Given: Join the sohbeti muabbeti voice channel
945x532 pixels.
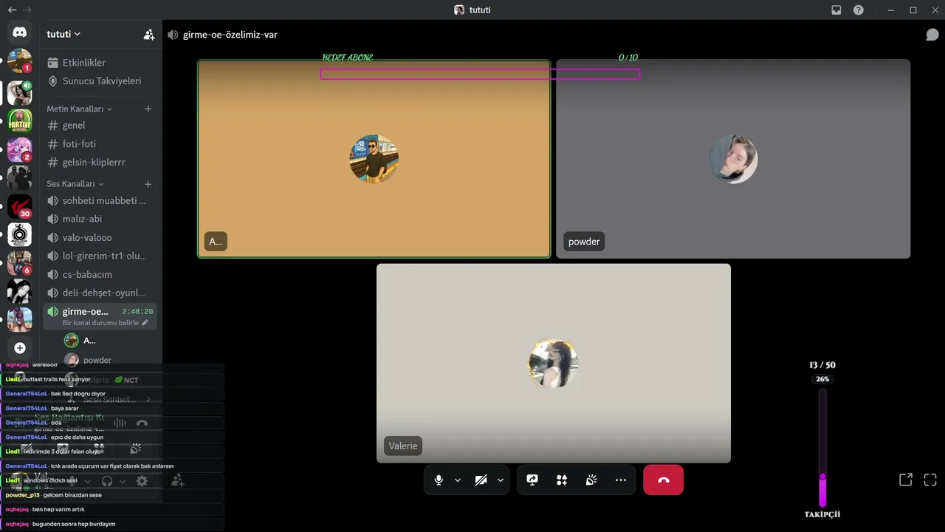Looking at the screenshot, I should click(100, 200).
